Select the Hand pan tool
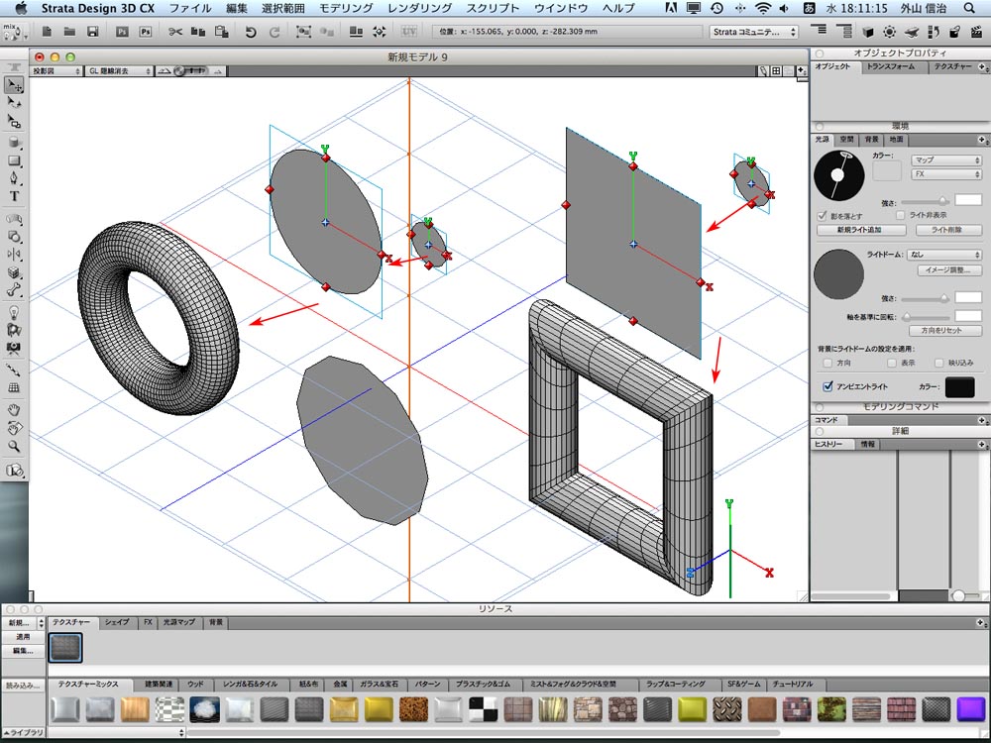The image size is (991, 743). point(14,410)
